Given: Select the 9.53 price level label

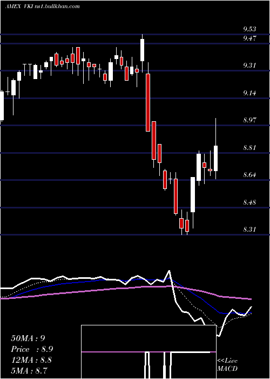Looking at the screenshot, I should [249, 29].
